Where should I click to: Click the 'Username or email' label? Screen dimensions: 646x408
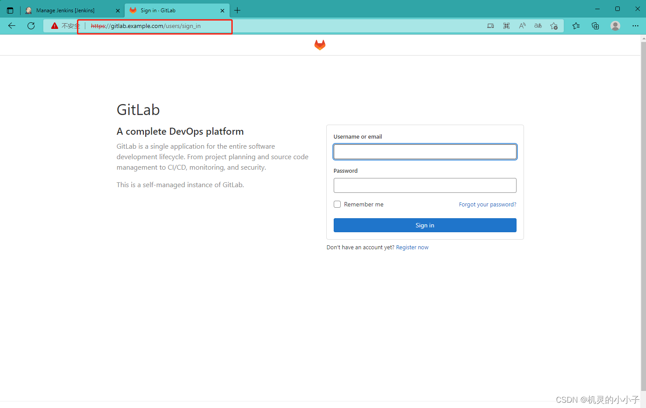[358, 137]
